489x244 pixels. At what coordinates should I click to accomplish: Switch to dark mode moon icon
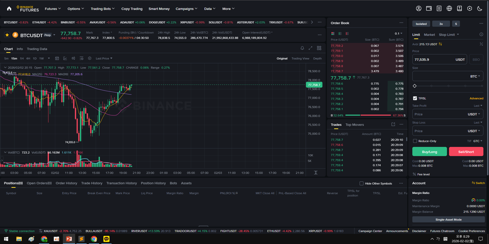click(x=480, y=9)
